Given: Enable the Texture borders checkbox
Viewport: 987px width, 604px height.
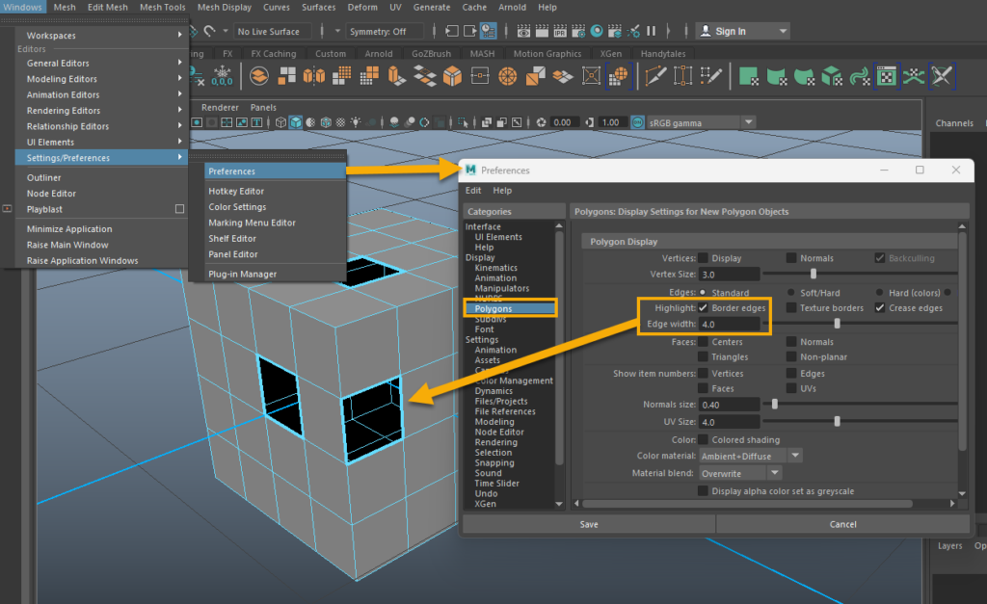Looking at the screenshot, I should tap(791, 307).
